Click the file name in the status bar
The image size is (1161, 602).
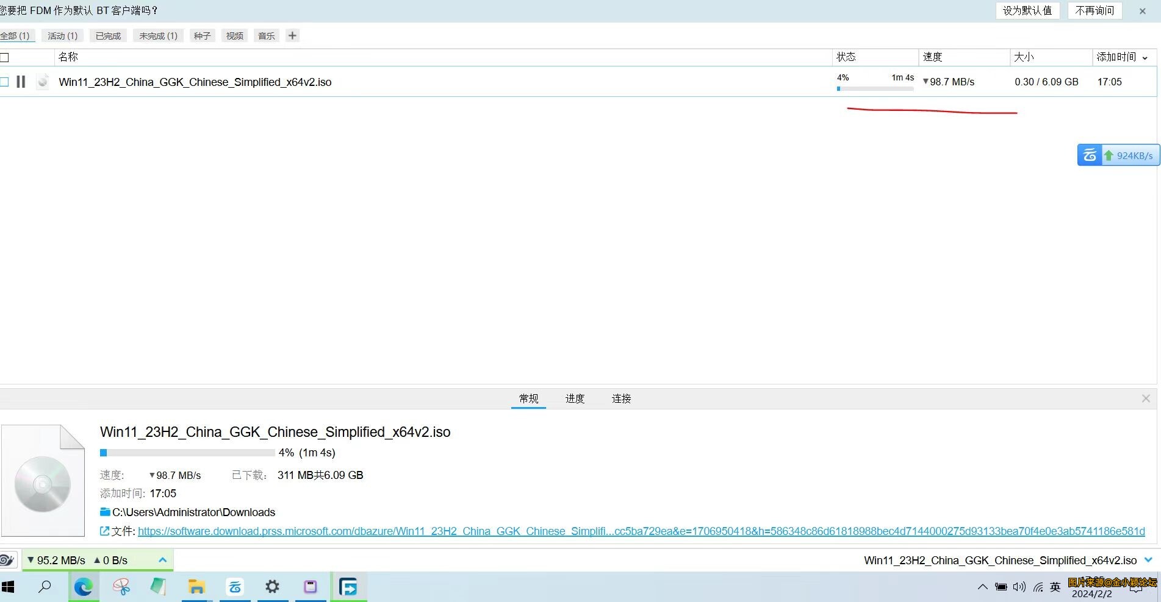click(x=1001, y=561)
